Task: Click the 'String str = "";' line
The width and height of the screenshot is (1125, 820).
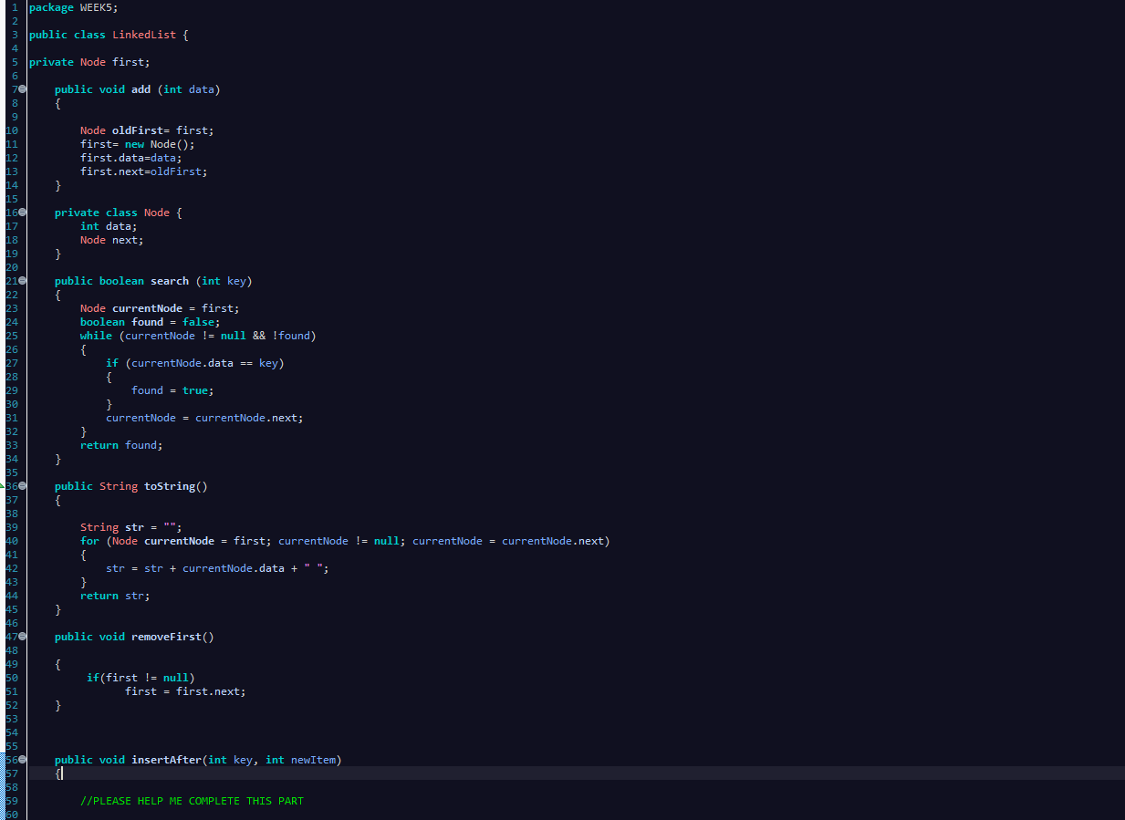Action: click(131, 527)
